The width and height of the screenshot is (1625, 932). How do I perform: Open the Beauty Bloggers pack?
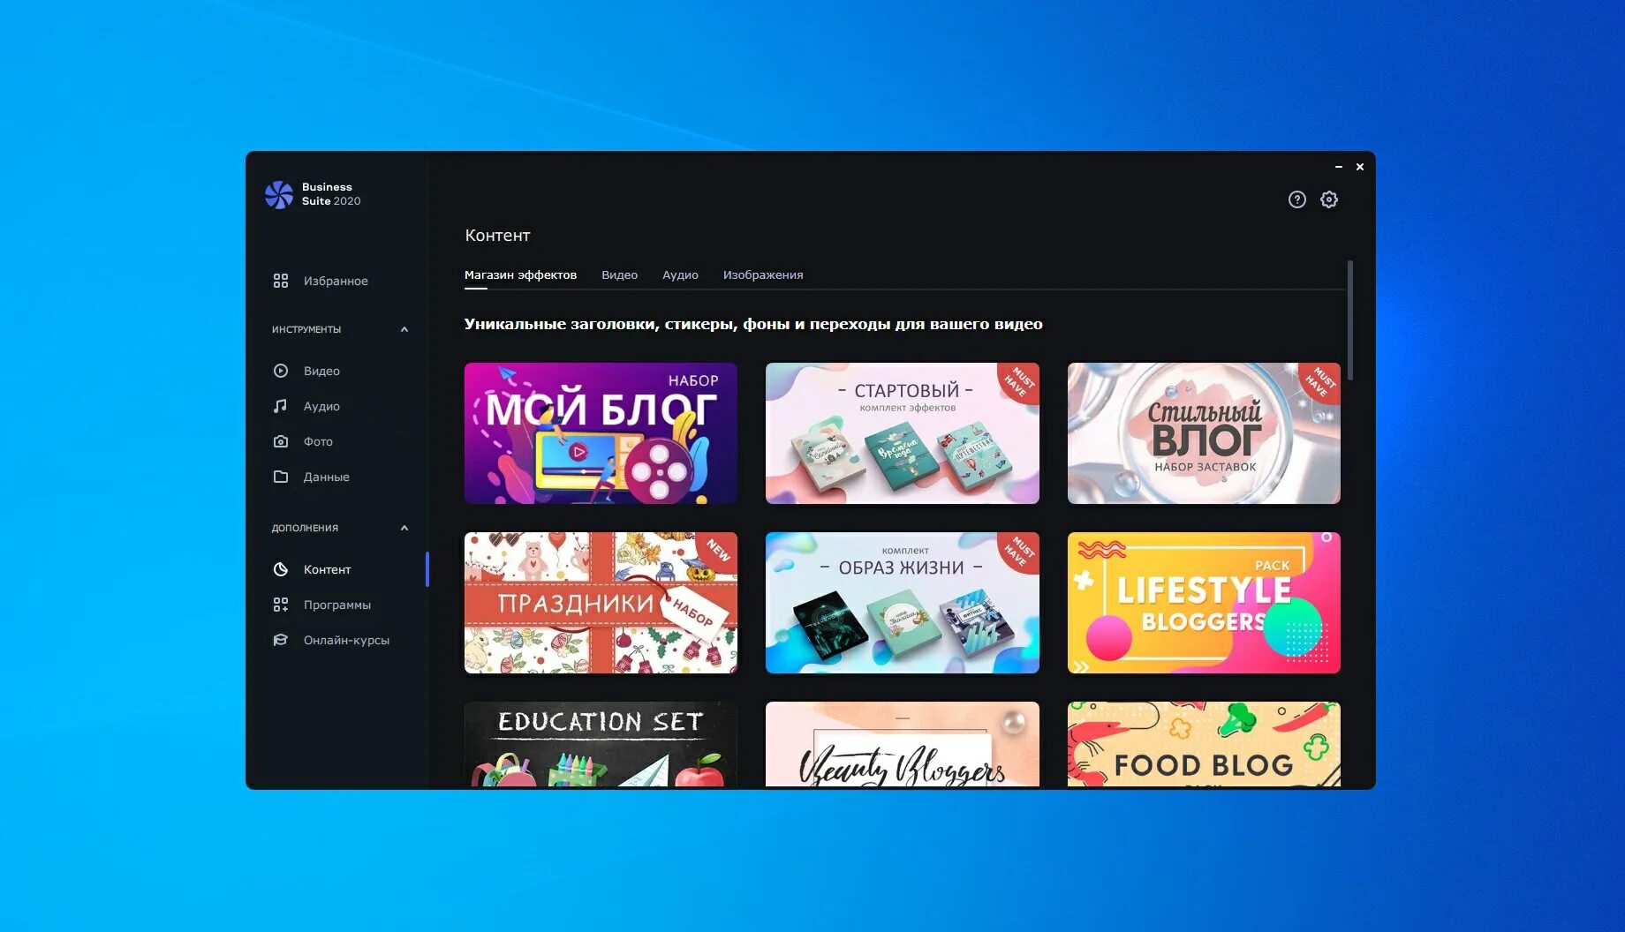pyautogui.click(x=903, y=744)
